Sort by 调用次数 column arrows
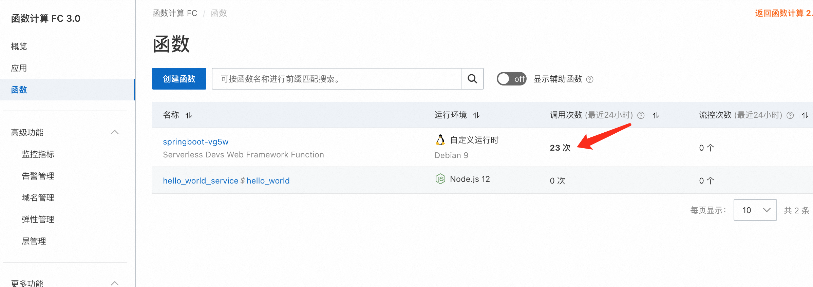Image resolution: width=813 pixels, height=287 pixels. 656,115
